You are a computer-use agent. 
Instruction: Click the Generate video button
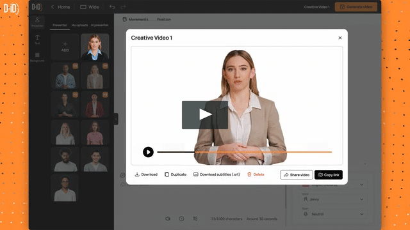point(356,7)
